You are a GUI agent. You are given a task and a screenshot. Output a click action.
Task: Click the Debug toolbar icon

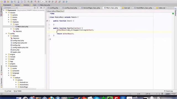50,2
